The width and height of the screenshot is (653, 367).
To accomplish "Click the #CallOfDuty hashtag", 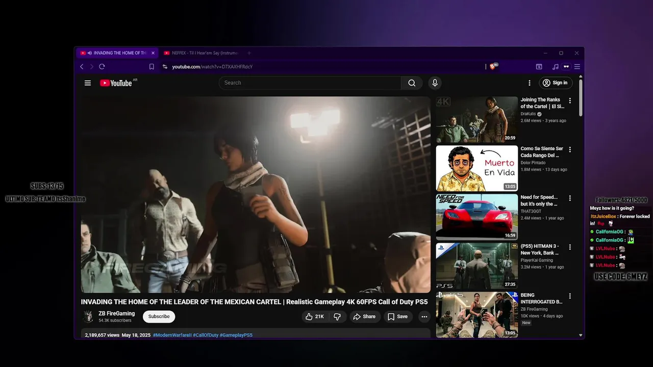I will (205, 335).
